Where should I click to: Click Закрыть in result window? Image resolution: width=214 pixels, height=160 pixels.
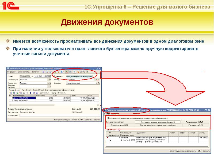coord(206,151)
